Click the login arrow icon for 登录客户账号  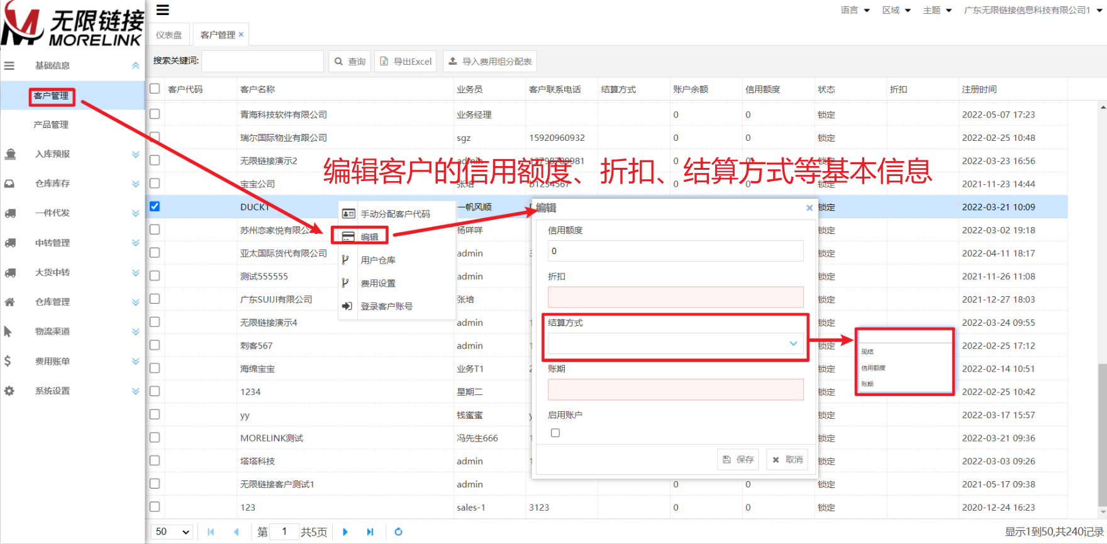[x=347, y=306]
